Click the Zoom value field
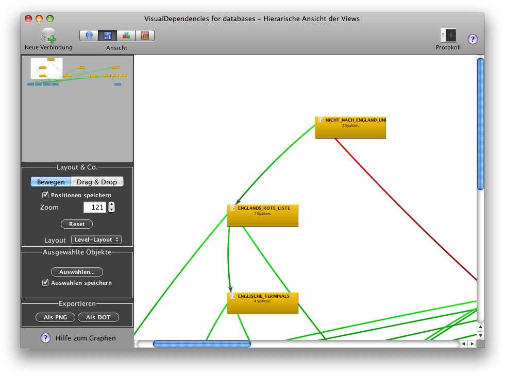This screenshot has width=505, height=376. [x=95, y=207]
